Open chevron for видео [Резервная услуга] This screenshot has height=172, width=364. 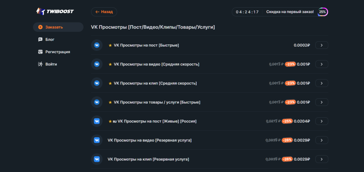pos(321,140)
